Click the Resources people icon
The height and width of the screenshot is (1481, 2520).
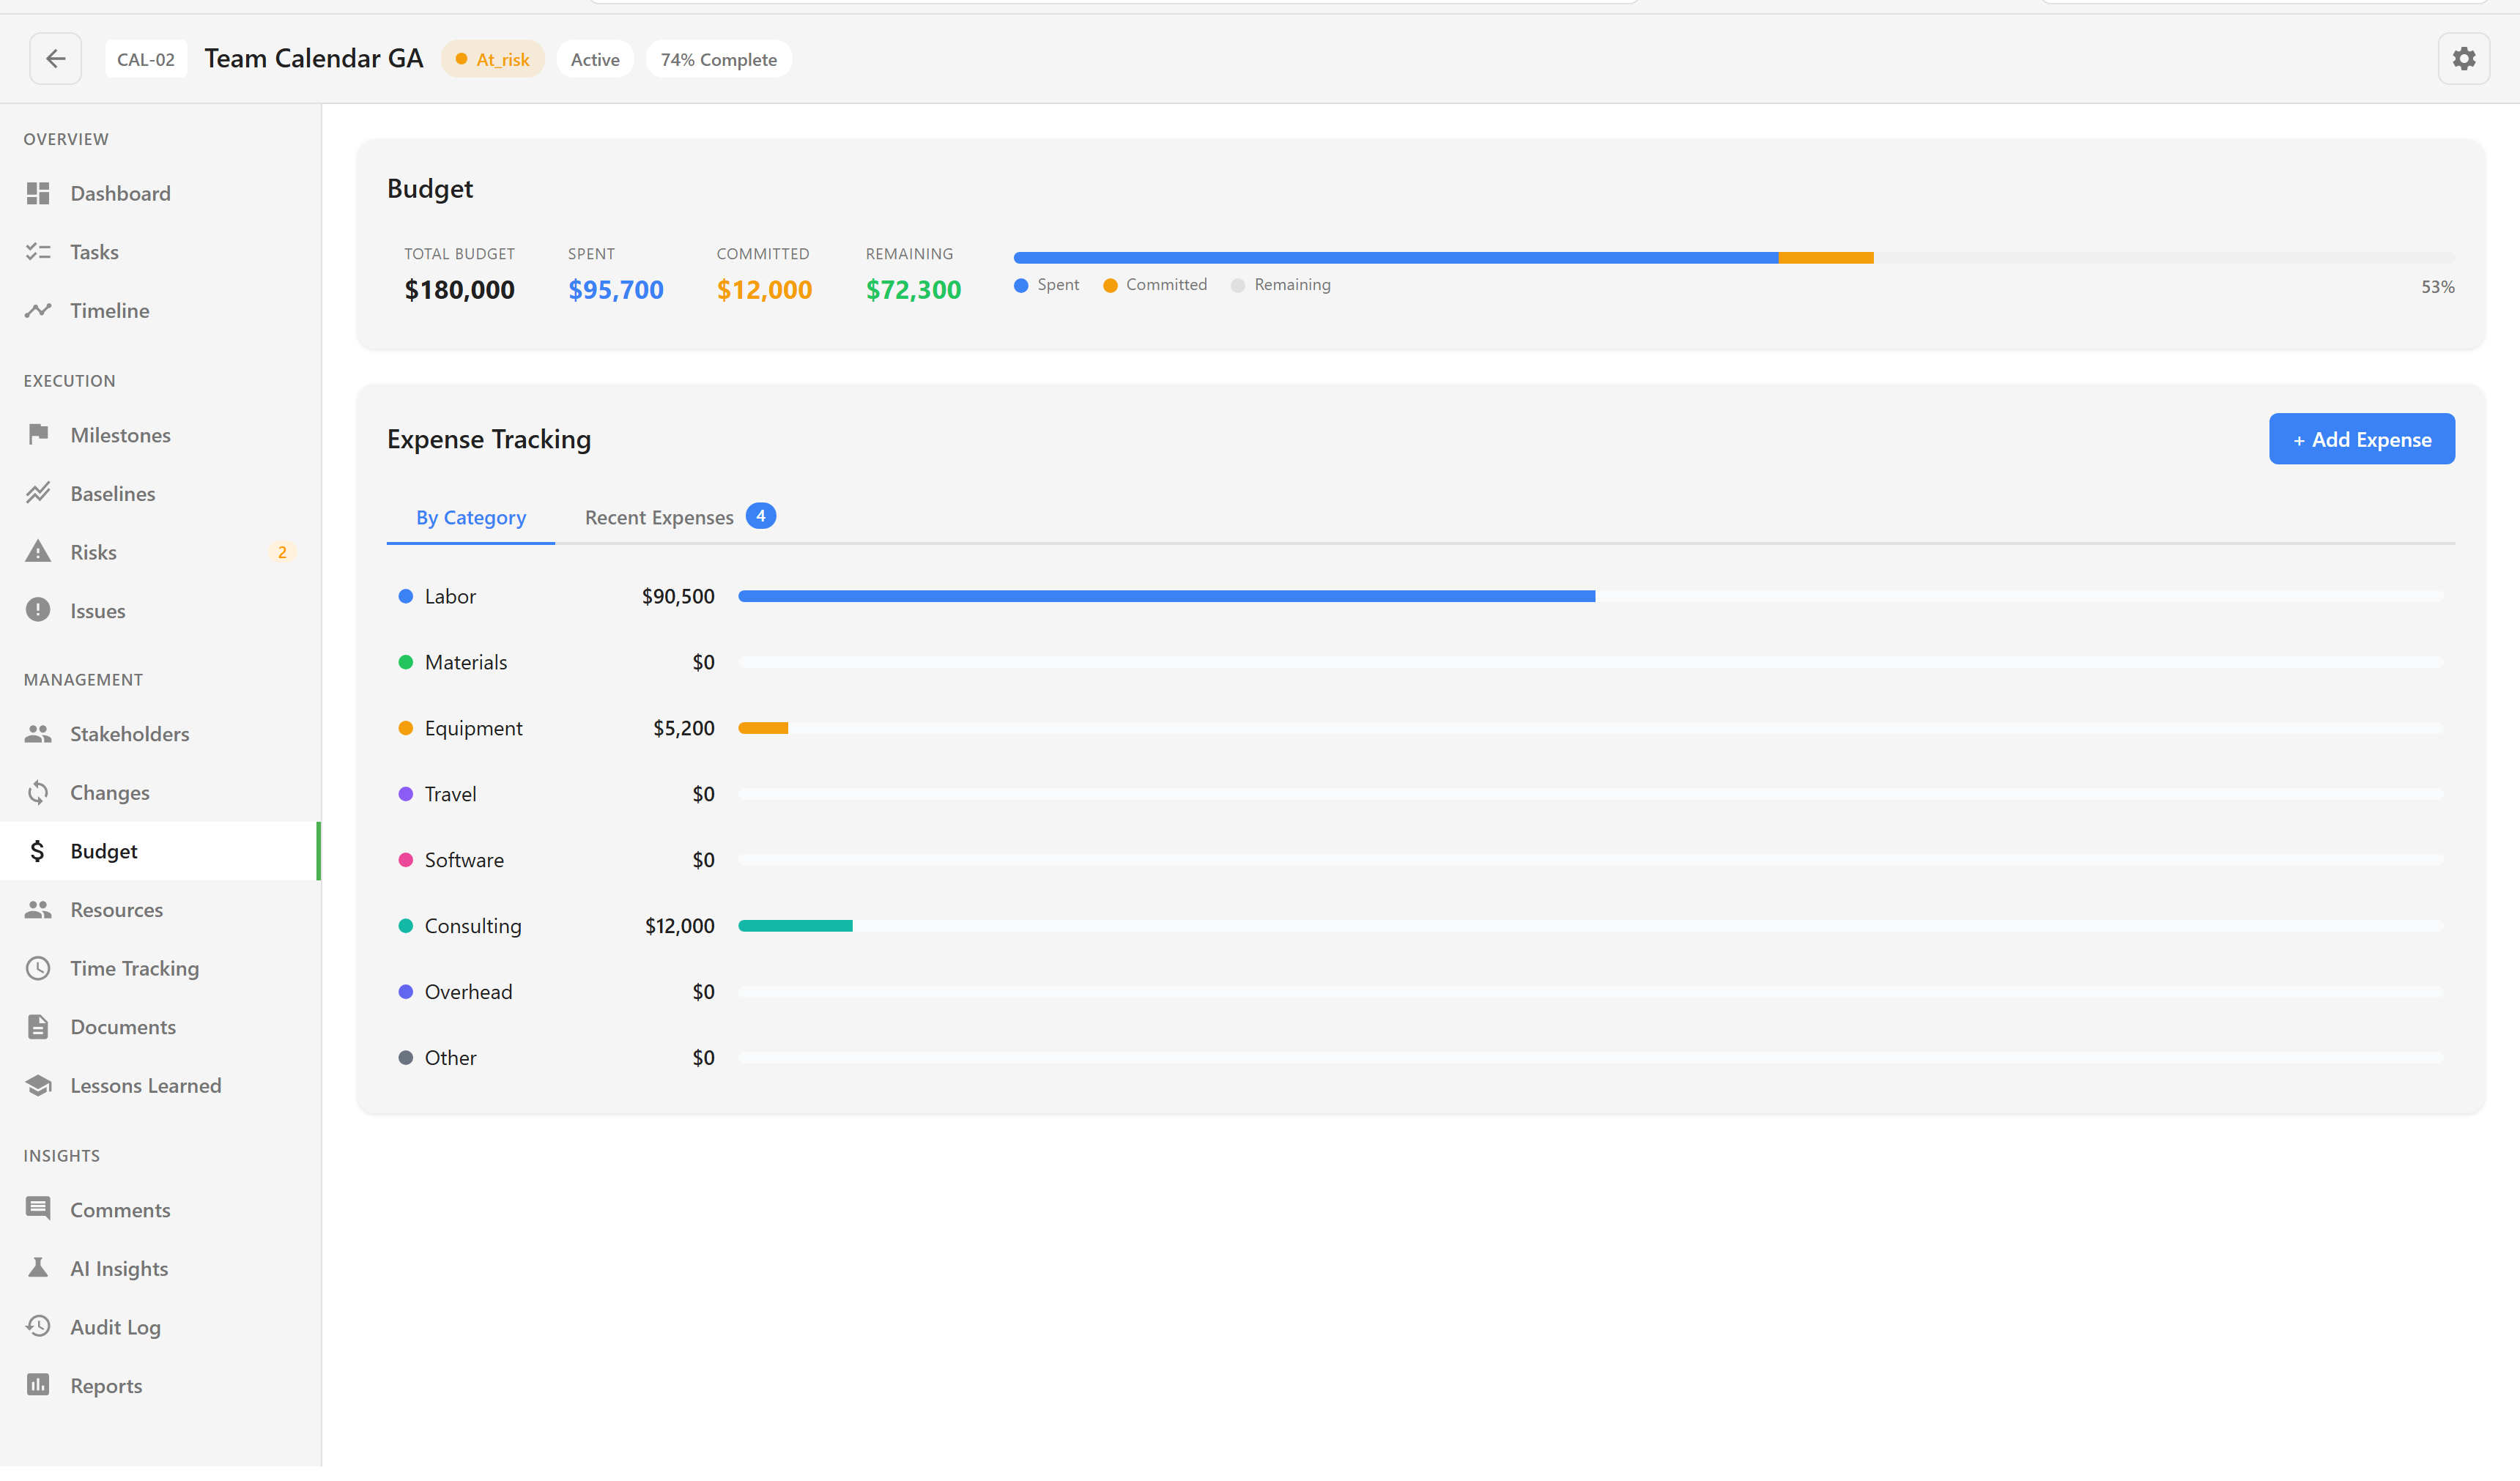click(38, 911)
